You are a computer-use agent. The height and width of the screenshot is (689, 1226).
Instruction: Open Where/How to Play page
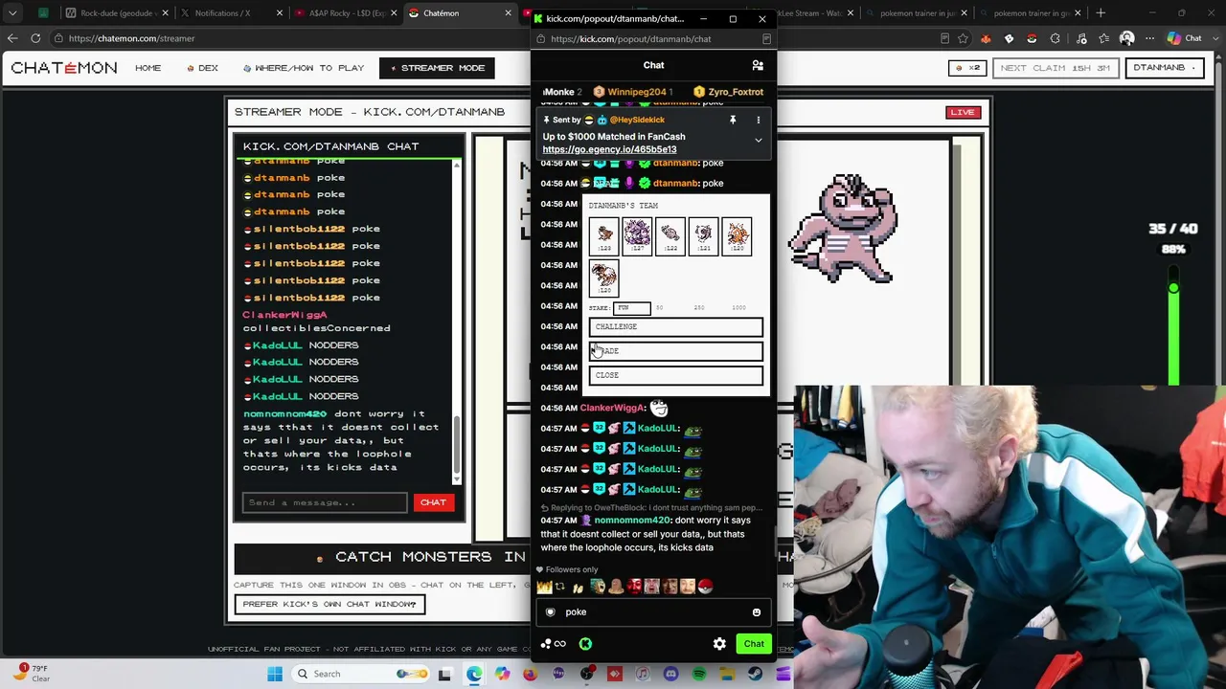304,68
